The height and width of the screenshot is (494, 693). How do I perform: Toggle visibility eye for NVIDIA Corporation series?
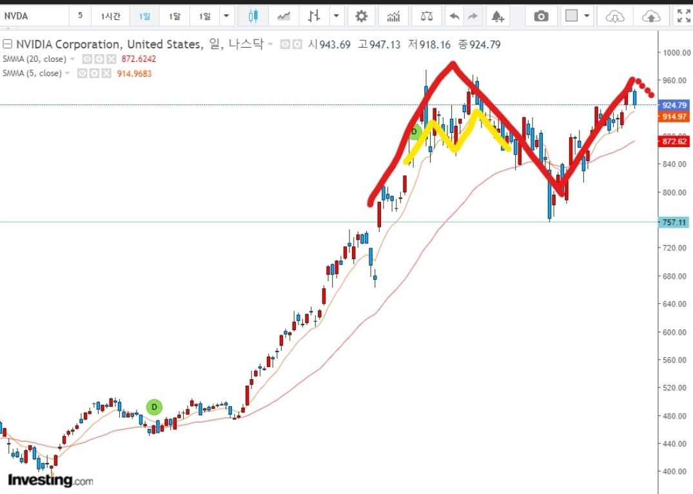[286, 44]
